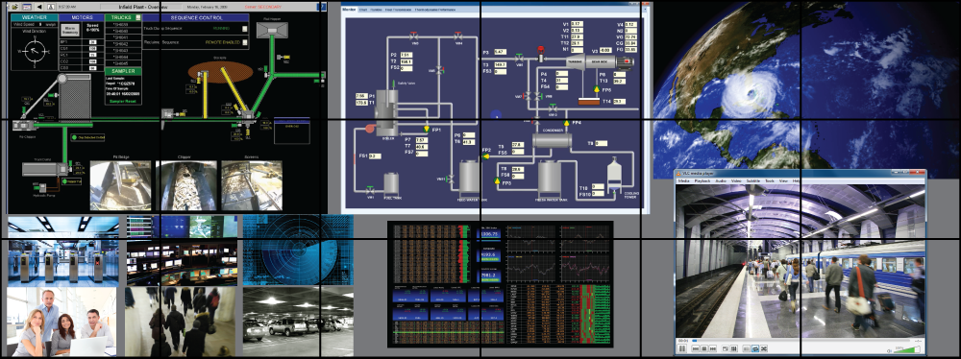Select the Chipper camera thumbnail
This screenshot has height=359, width=961.
[x=186, y=185]
